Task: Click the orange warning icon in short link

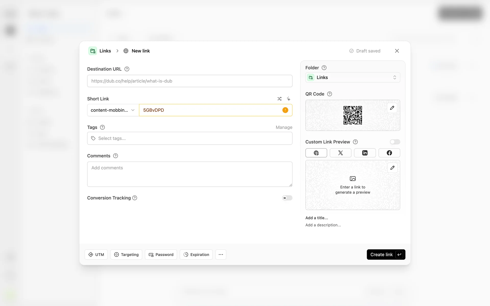Action: click(285, 110)
